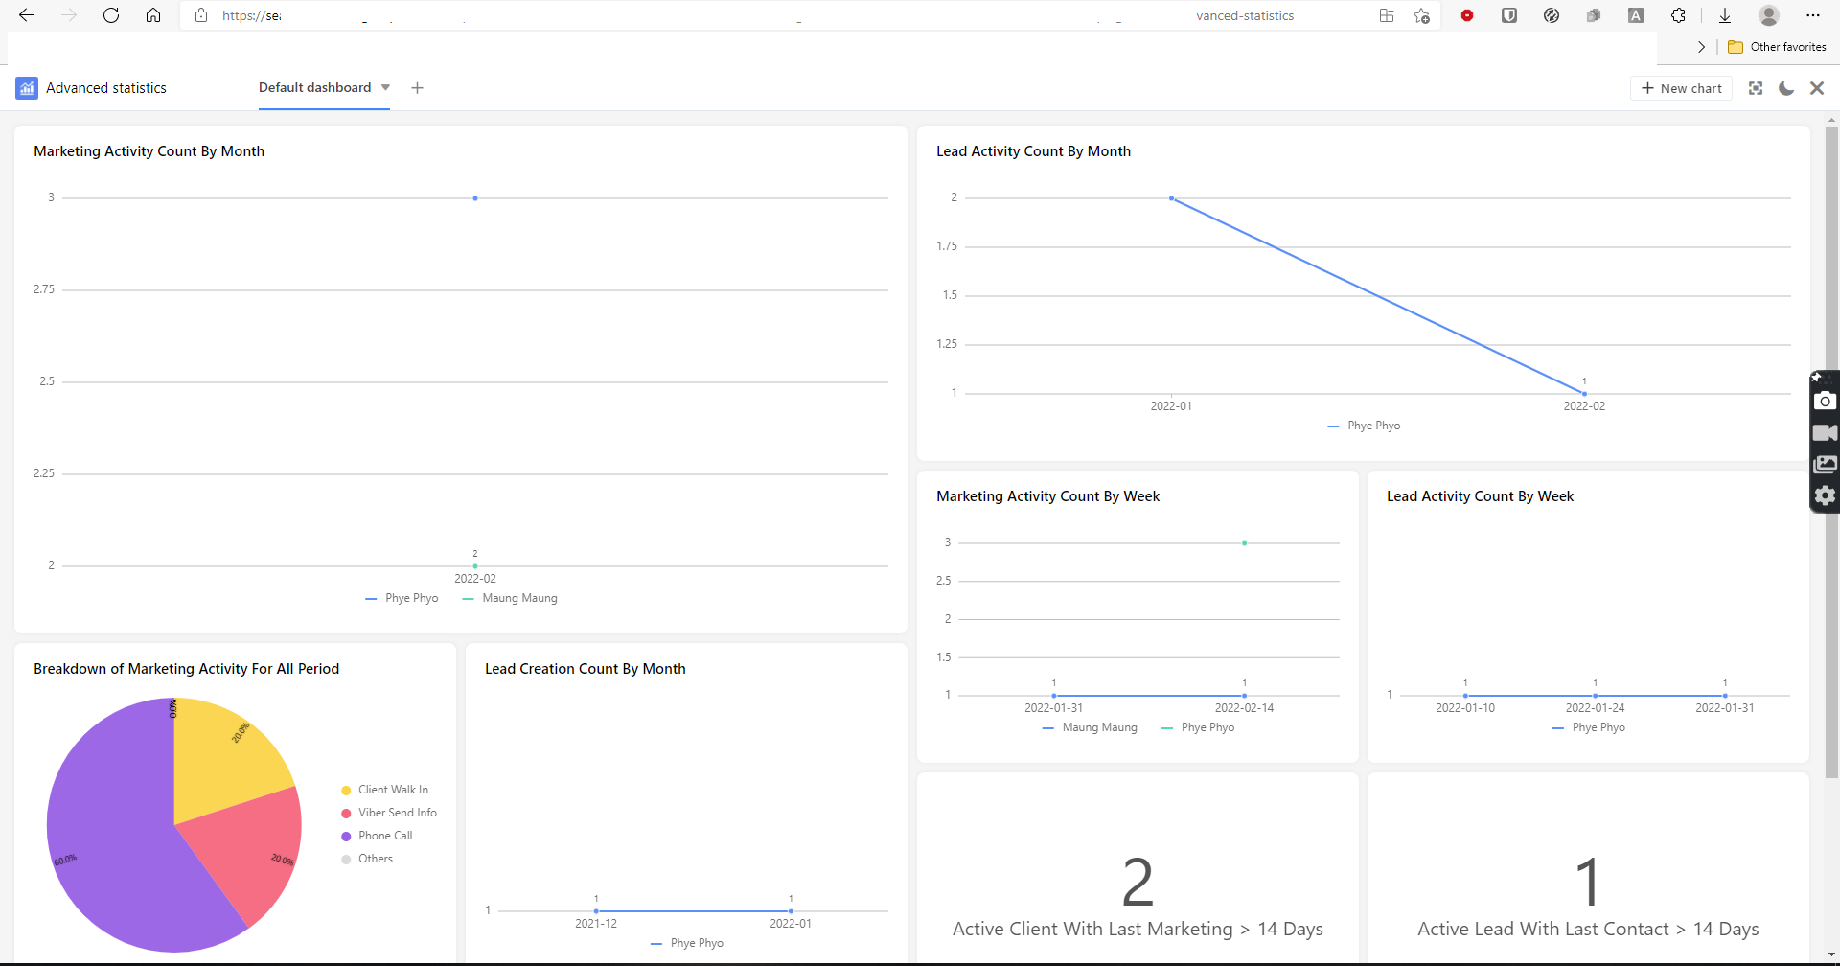The height and width of the screenshot is (966, 1840).
Task: Refresh the page in the browser
Action: coord(111,15)
